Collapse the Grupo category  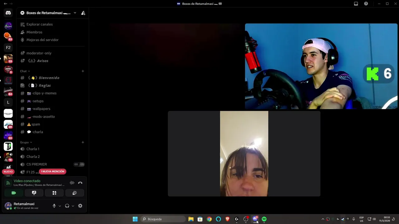pos(26,142)
